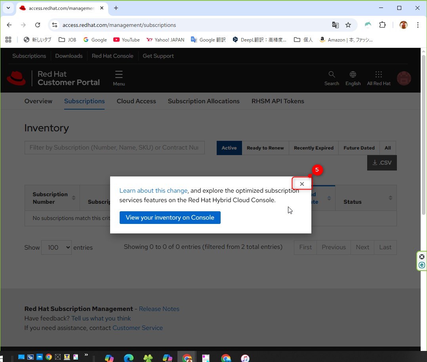Open the tab search dropdown arrow
This screenshot has width=427, height=362.
coord(8,8)
